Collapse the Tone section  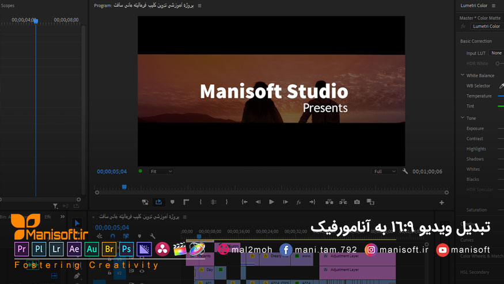463,118
